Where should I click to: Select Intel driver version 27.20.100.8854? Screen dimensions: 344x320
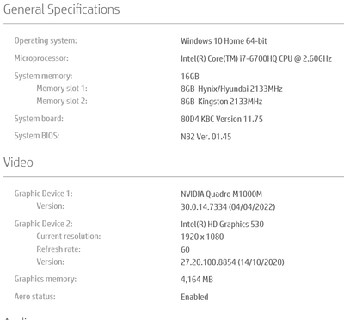pos(232,262)
